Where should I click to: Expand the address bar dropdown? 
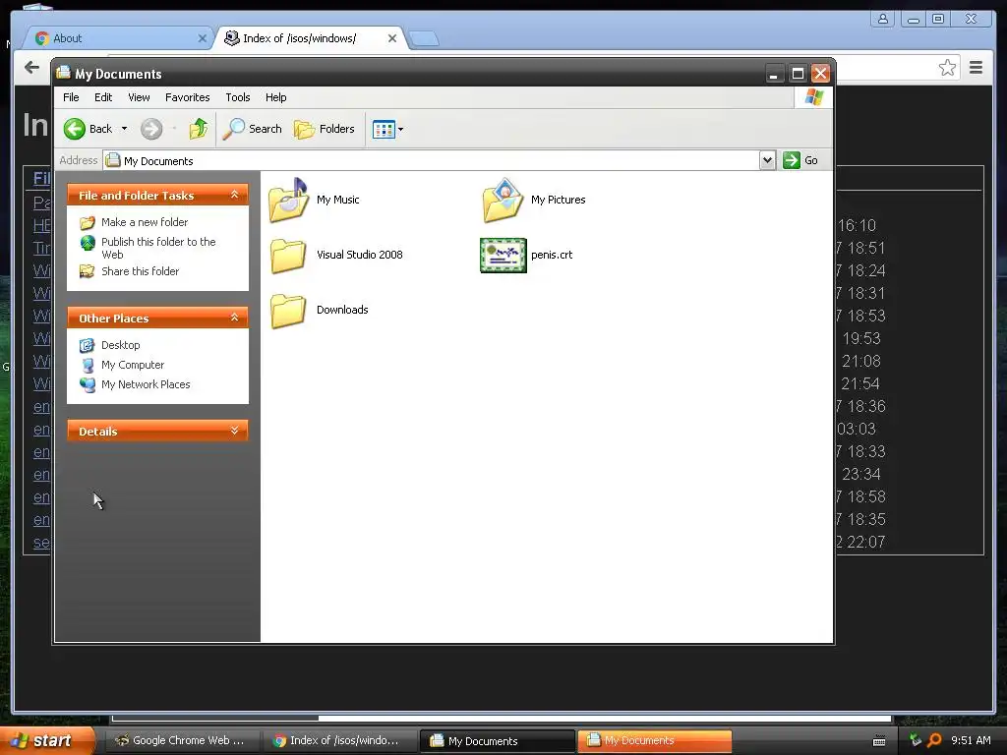[x=767, y=160]
